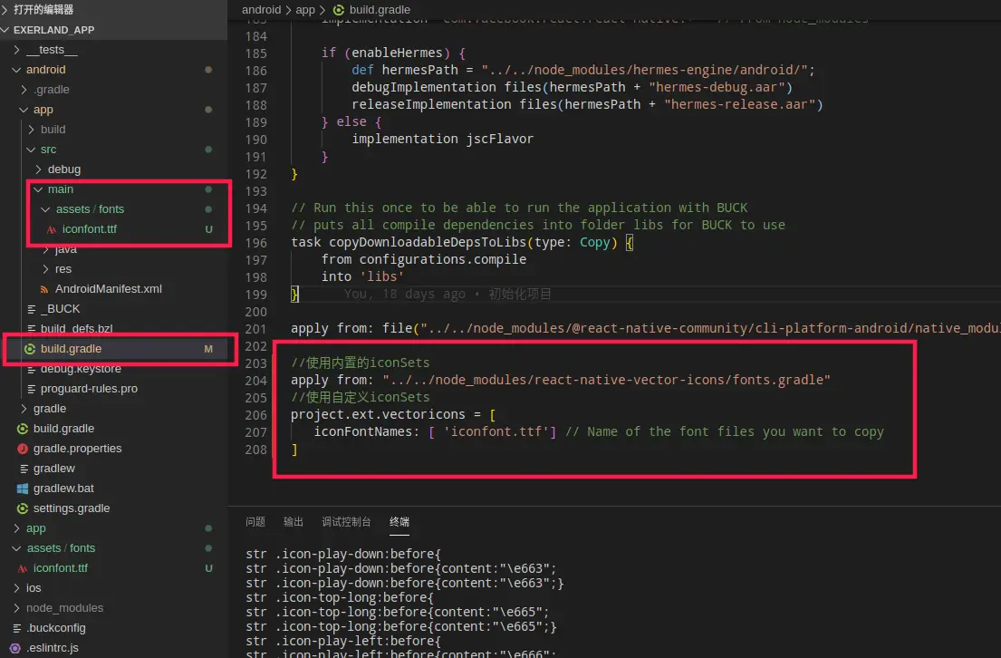
Task: Collapse assets / fonts under main
Action: [90, 208]
